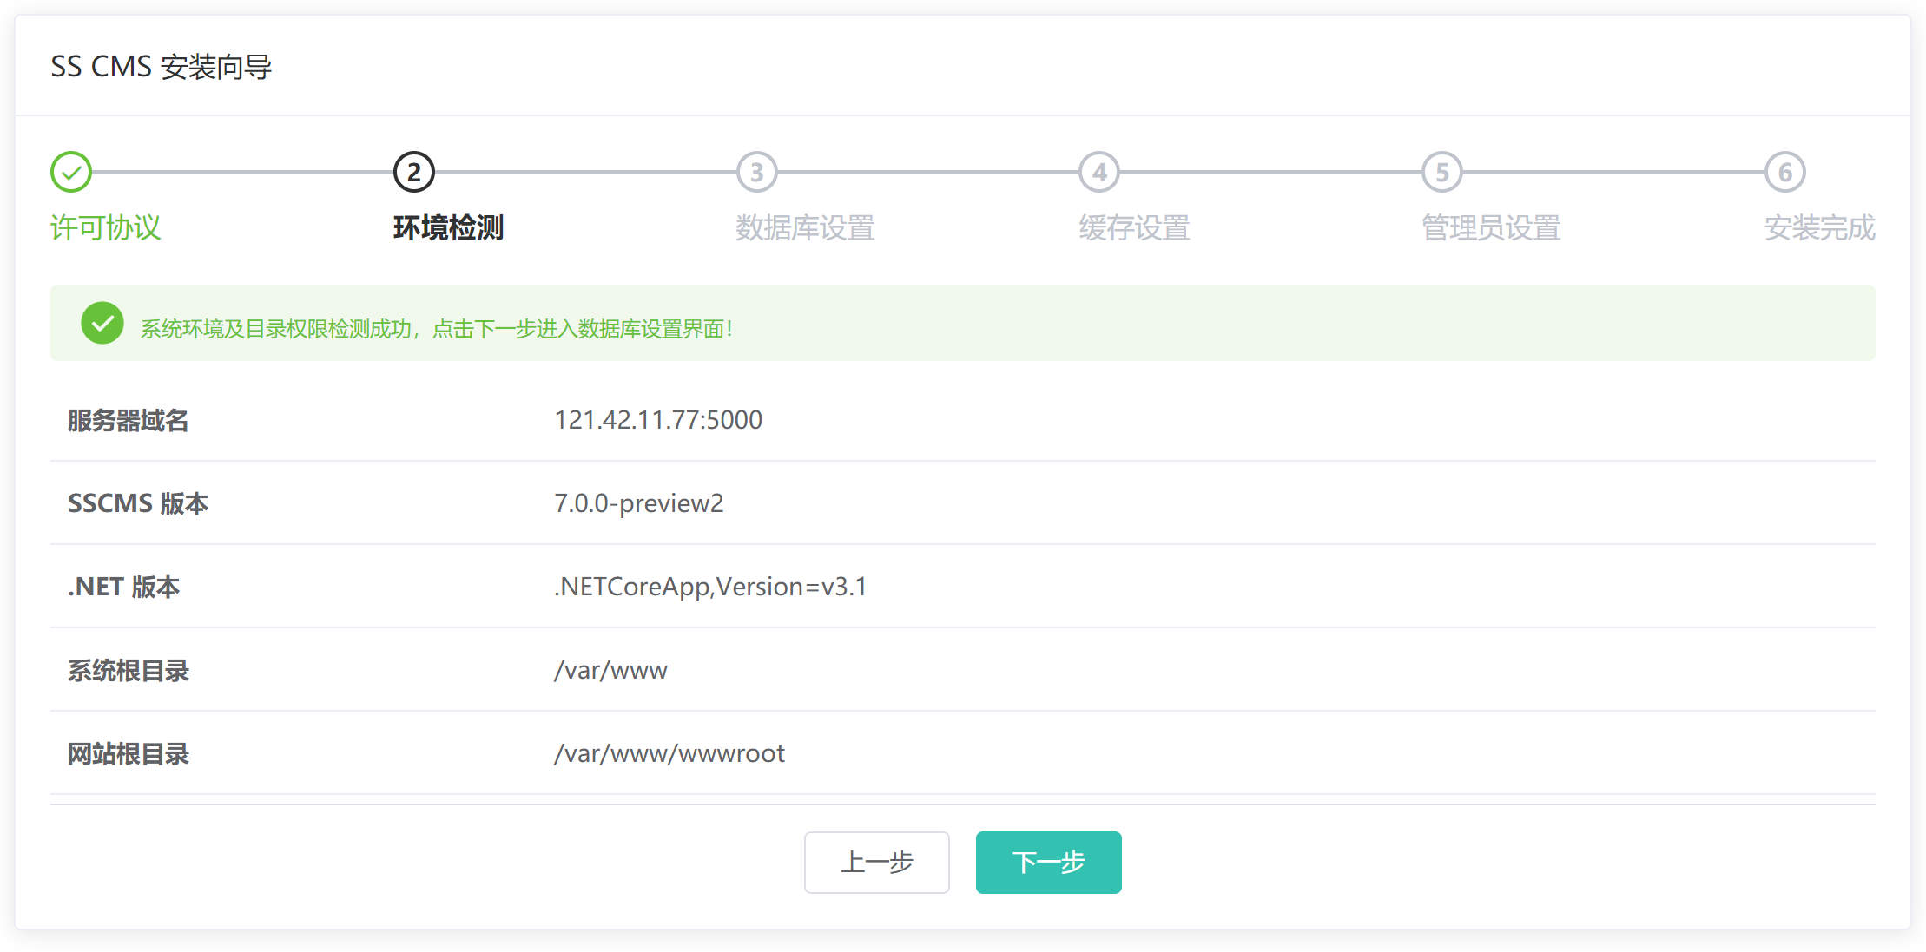Select the 缓存设置 step label

pyautogui.click(x=1134, y=228)
